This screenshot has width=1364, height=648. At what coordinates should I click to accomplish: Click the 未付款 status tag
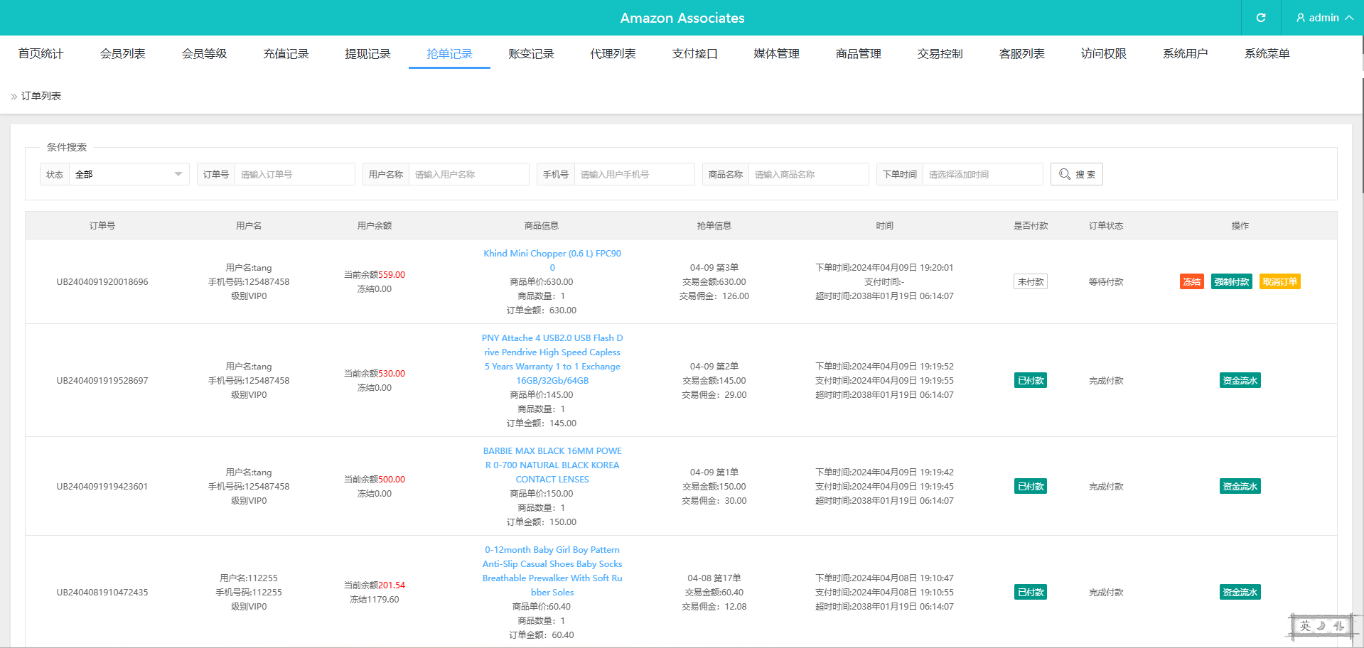(x=1030, y=282)
